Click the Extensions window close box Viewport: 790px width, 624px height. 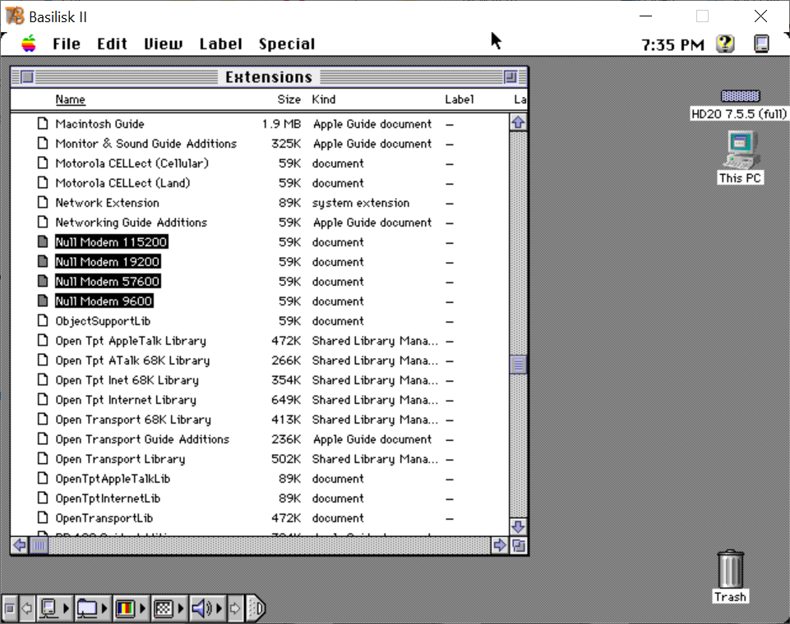click(27, 77)
